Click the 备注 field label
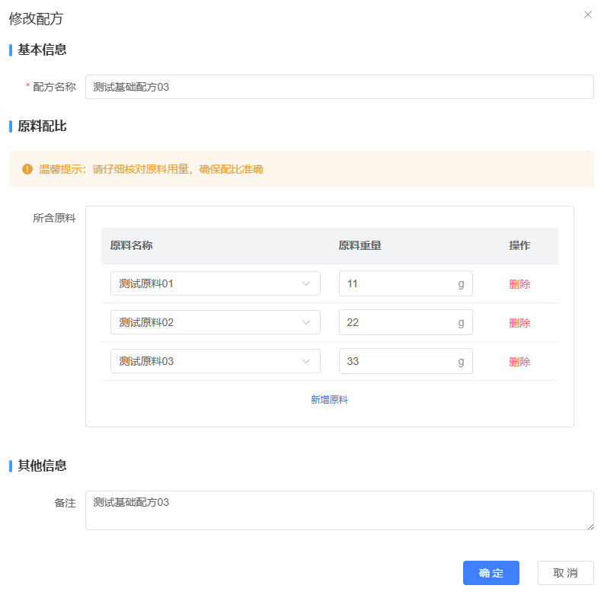 65,504
